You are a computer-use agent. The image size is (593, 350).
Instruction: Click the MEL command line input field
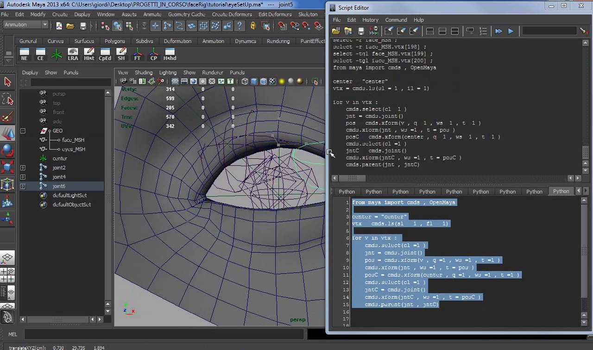(164, 334)
